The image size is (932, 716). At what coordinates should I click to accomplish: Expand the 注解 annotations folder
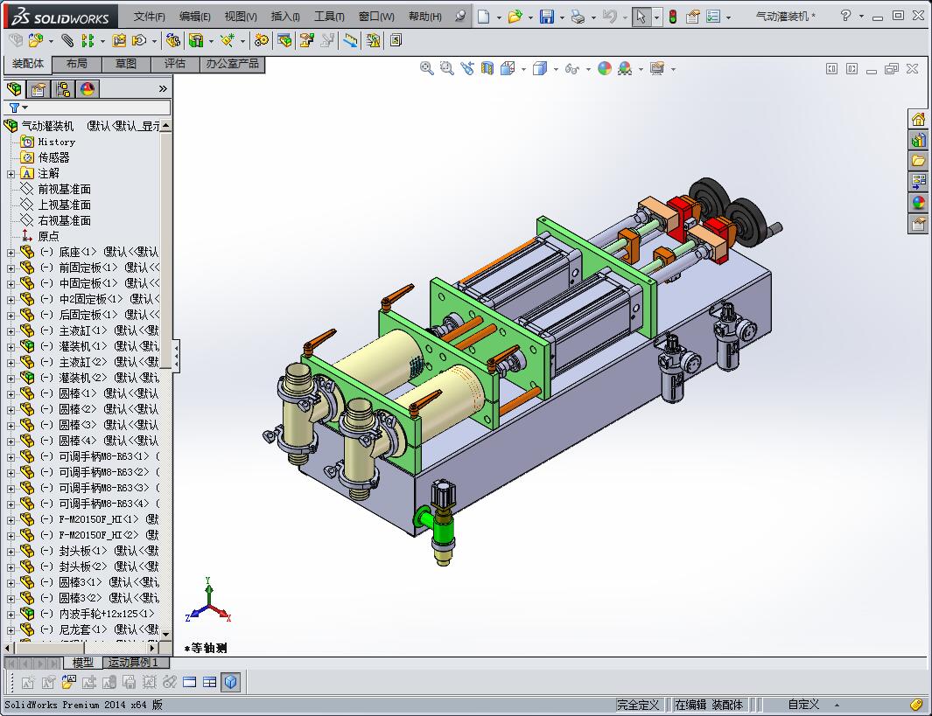(11, 173)
